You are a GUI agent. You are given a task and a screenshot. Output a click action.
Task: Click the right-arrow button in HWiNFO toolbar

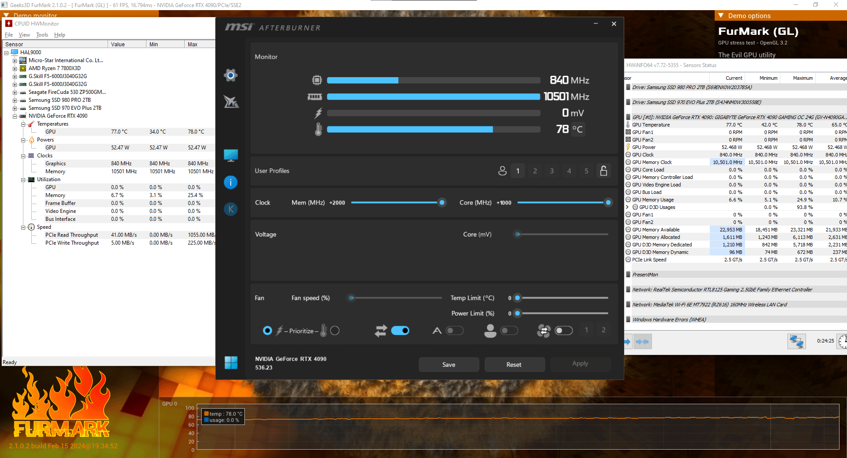click(x=628, y=342)
